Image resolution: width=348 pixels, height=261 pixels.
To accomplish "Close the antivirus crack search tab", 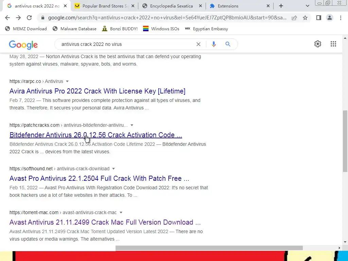I will click(x=65, y=6).
